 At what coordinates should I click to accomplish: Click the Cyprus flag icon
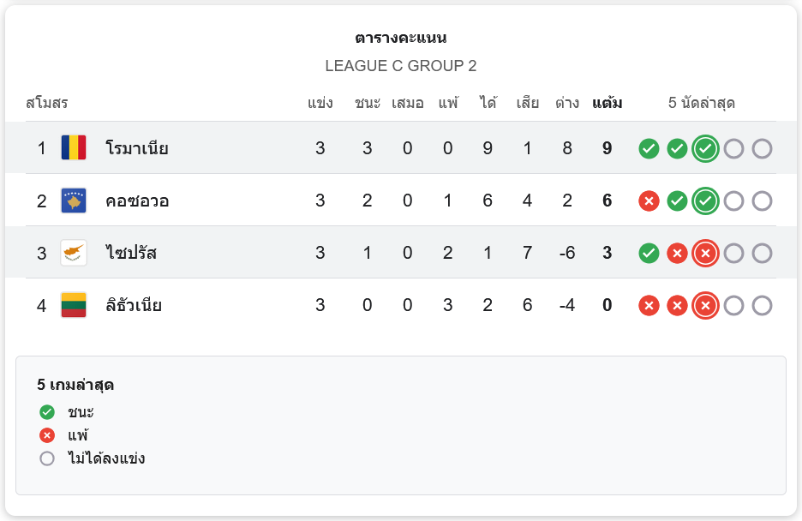pos(74,253)
